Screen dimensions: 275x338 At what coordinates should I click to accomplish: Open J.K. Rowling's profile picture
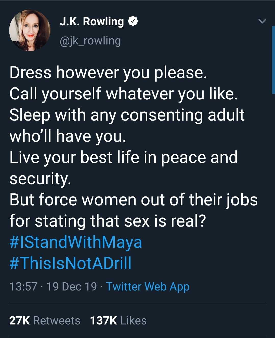click(x=30, y=30)
